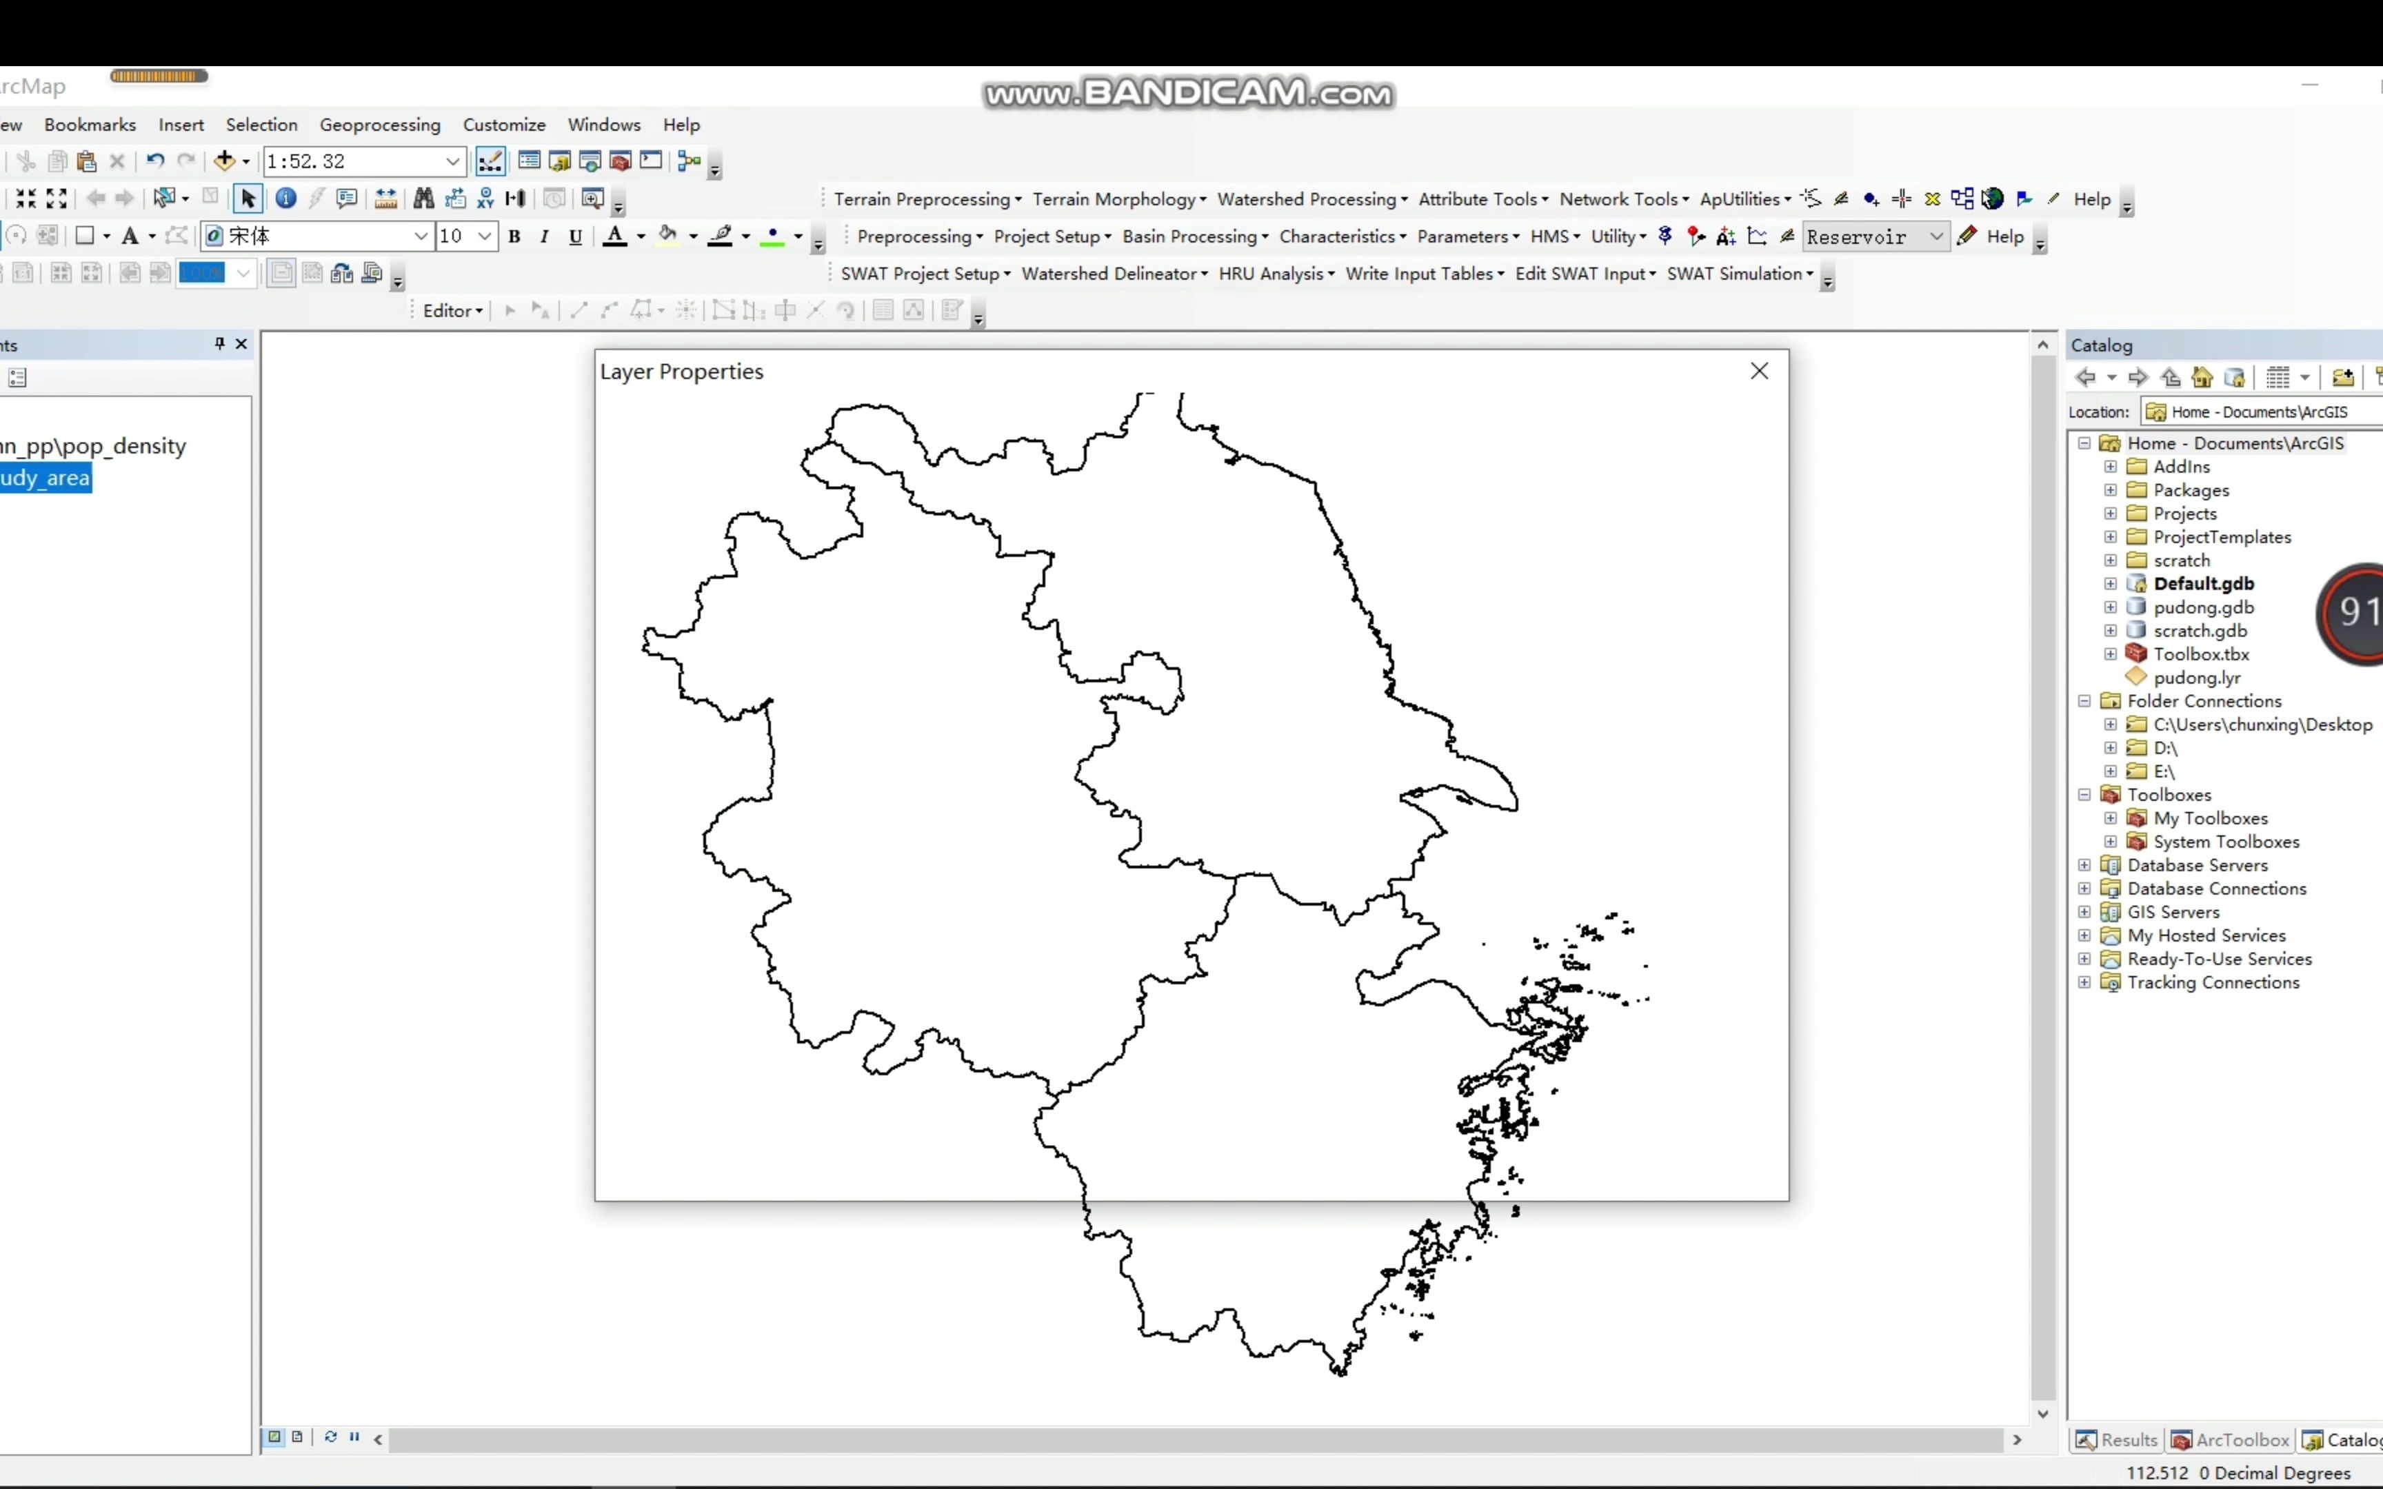Open the HTML Popup tool
The image size is (2383, 1489).
coord(348,198)
